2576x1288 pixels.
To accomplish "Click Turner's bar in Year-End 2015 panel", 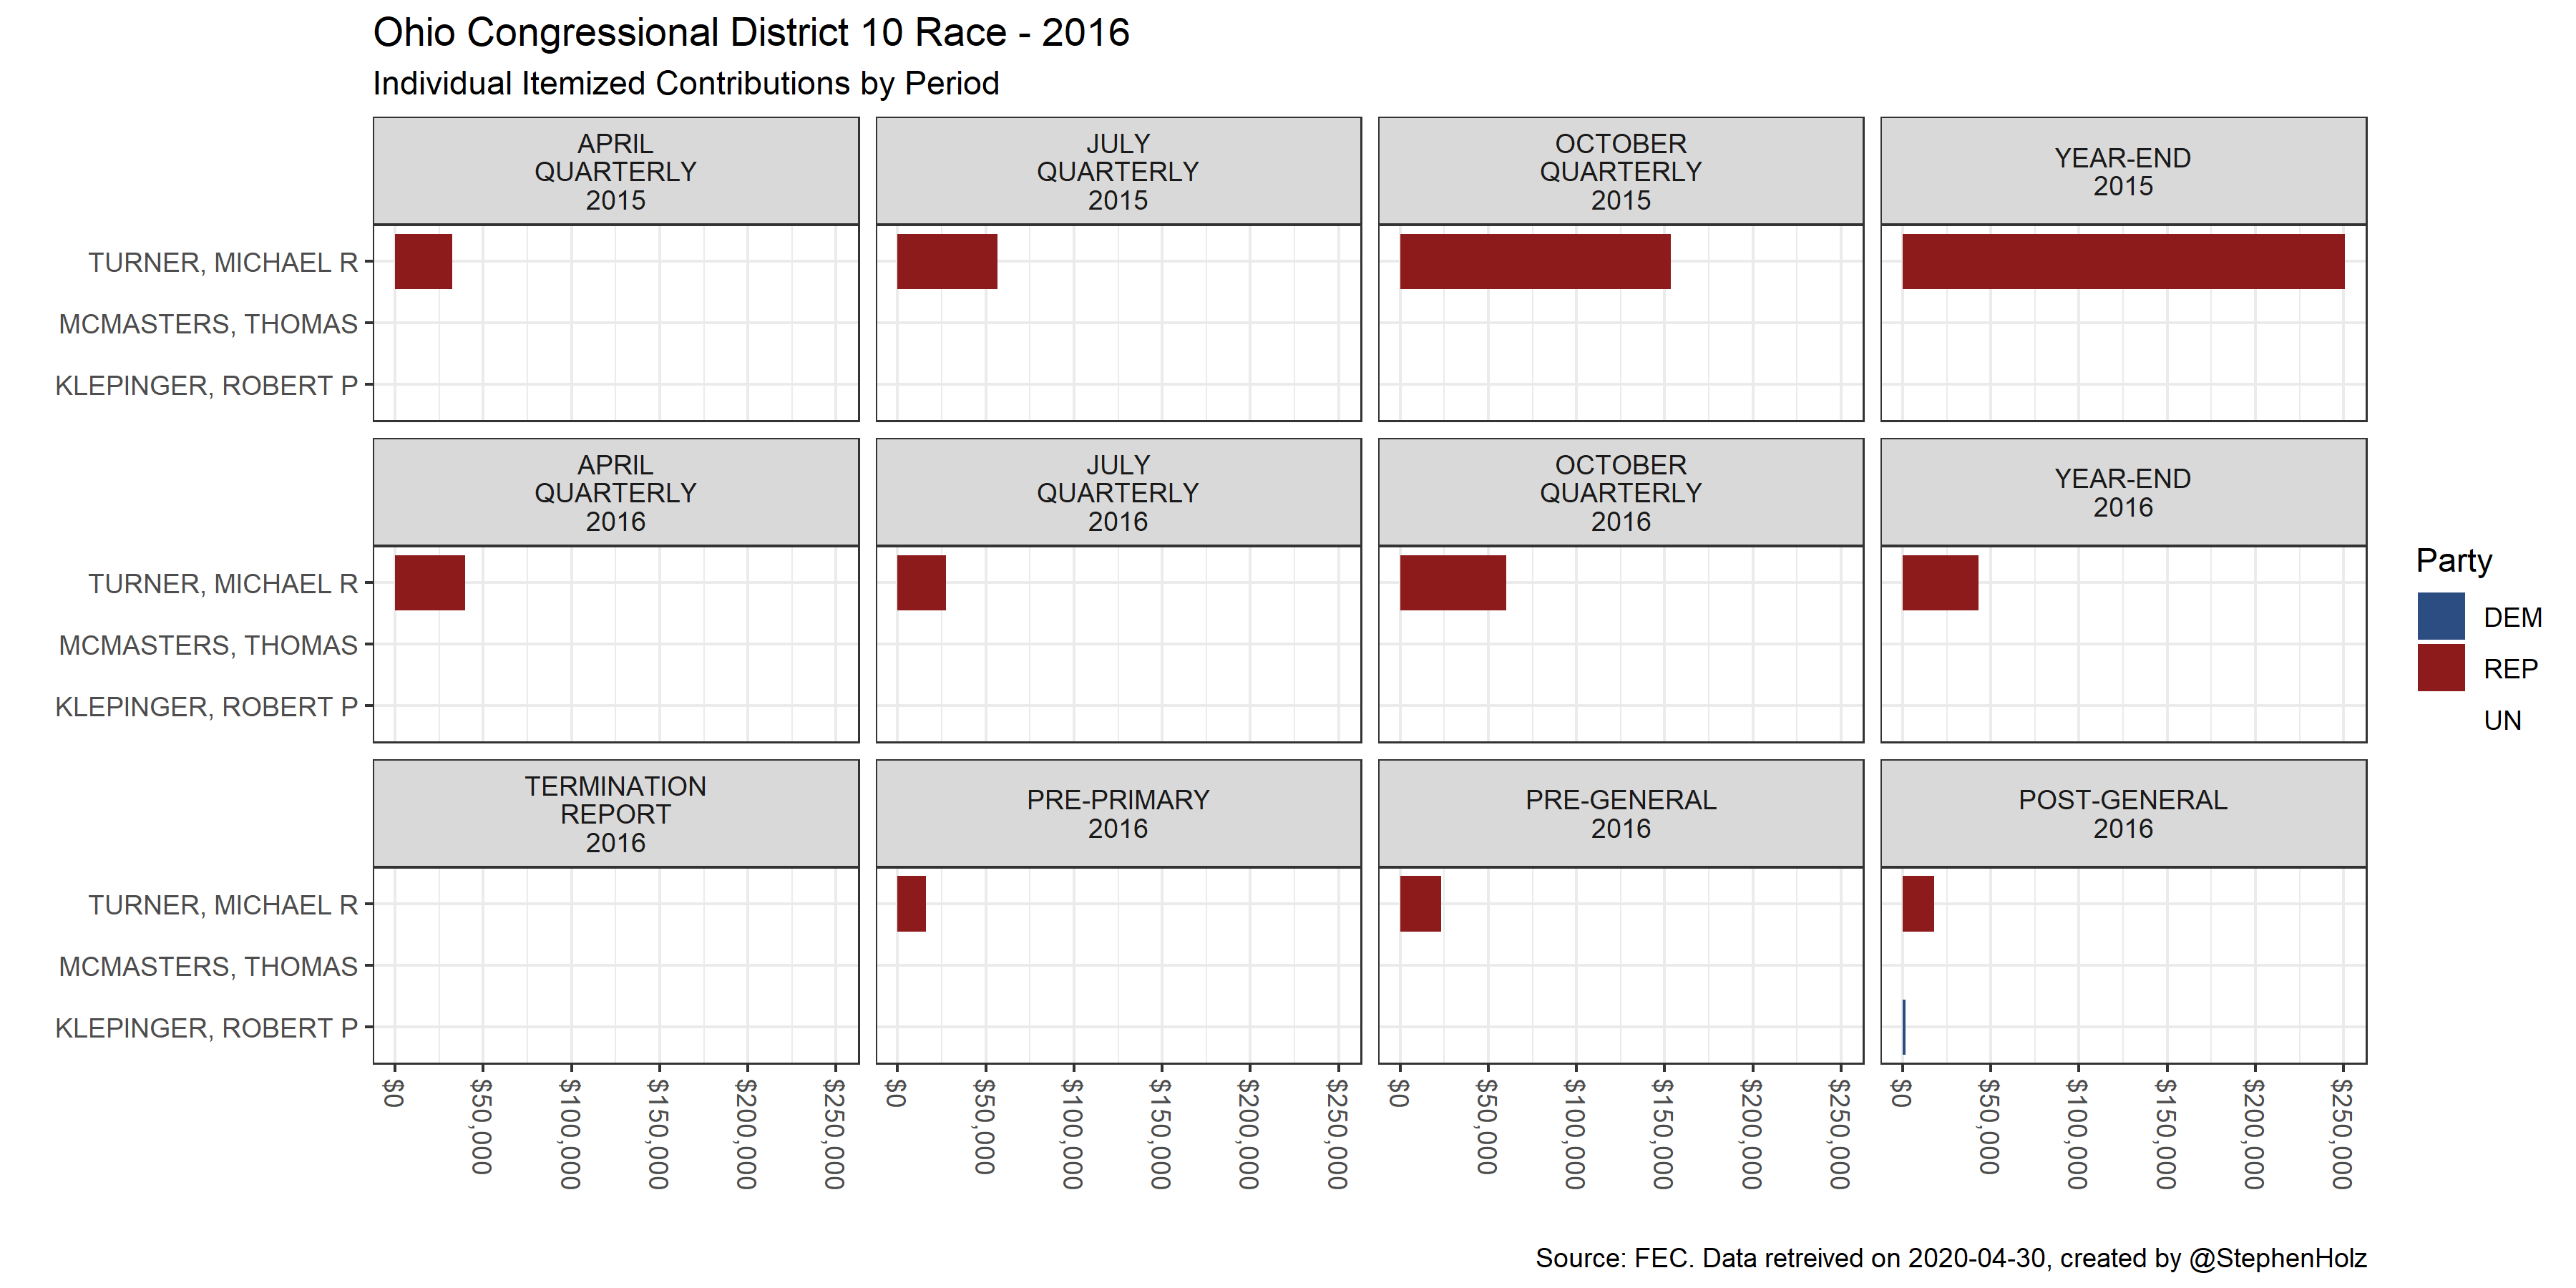I will pos(2122,262).
